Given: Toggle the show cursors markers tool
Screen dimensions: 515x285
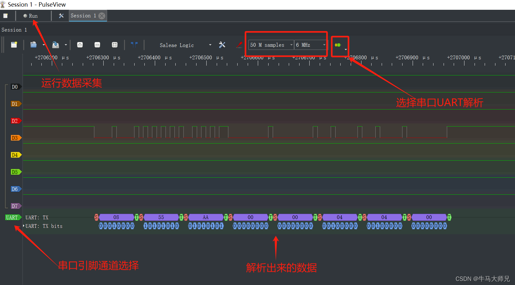Looking at the screenshot, I should (134, 45).
